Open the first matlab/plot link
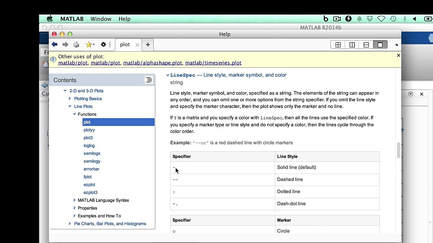 [73, 63]
